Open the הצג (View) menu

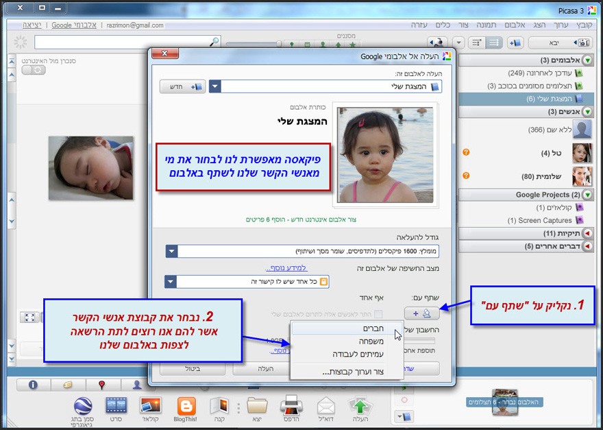pyautogui.click(x=539, y=25)
